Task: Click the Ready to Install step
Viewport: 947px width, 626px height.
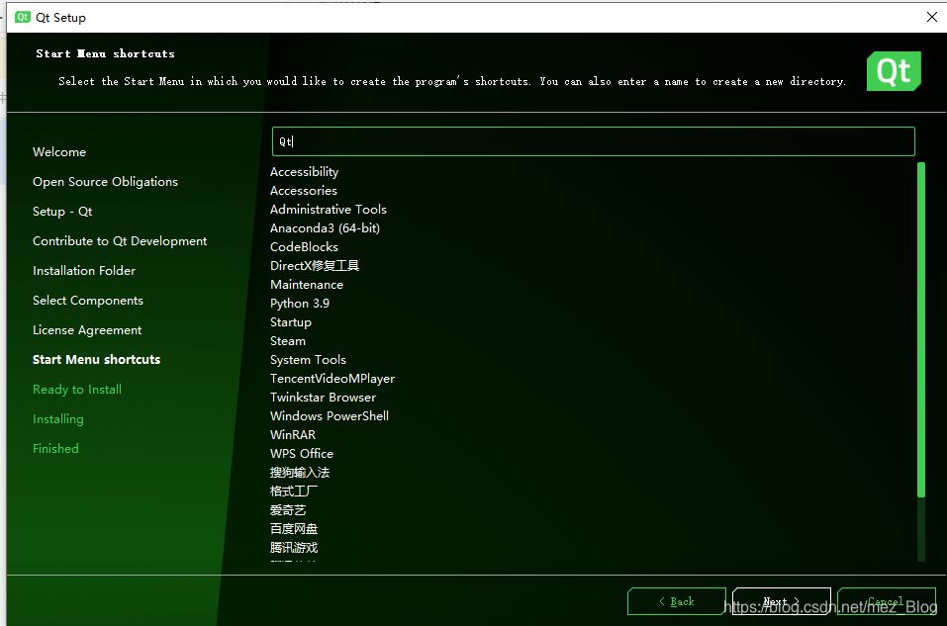Action: [77, 390]
